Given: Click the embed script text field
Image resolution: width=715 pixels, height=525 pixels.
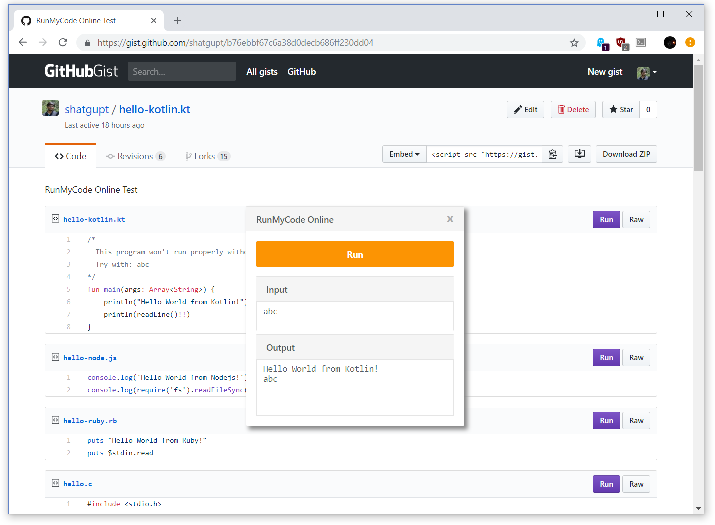Looking at the screenshot, I should pyautogui.click(x=484, y=154).
